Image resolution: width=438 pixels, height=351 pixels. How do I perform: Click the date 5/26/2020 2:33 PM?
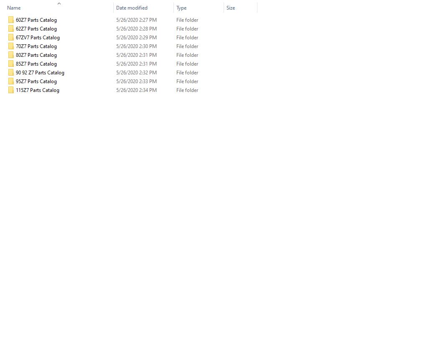coord(136,81)
